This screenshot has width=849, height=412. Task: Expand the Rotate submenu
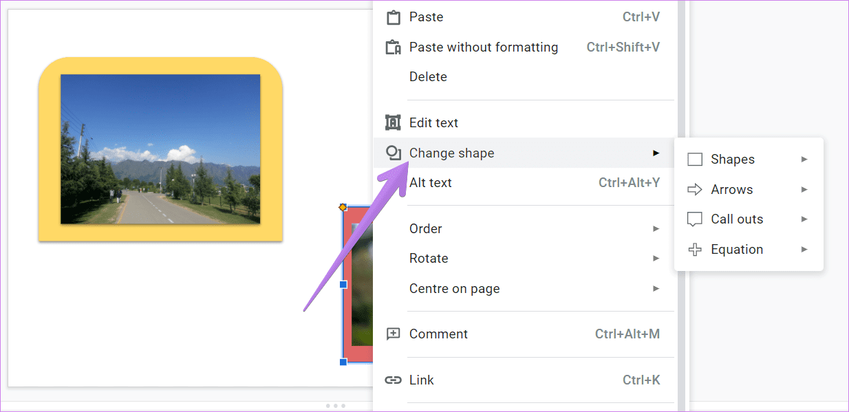[656, 258]
